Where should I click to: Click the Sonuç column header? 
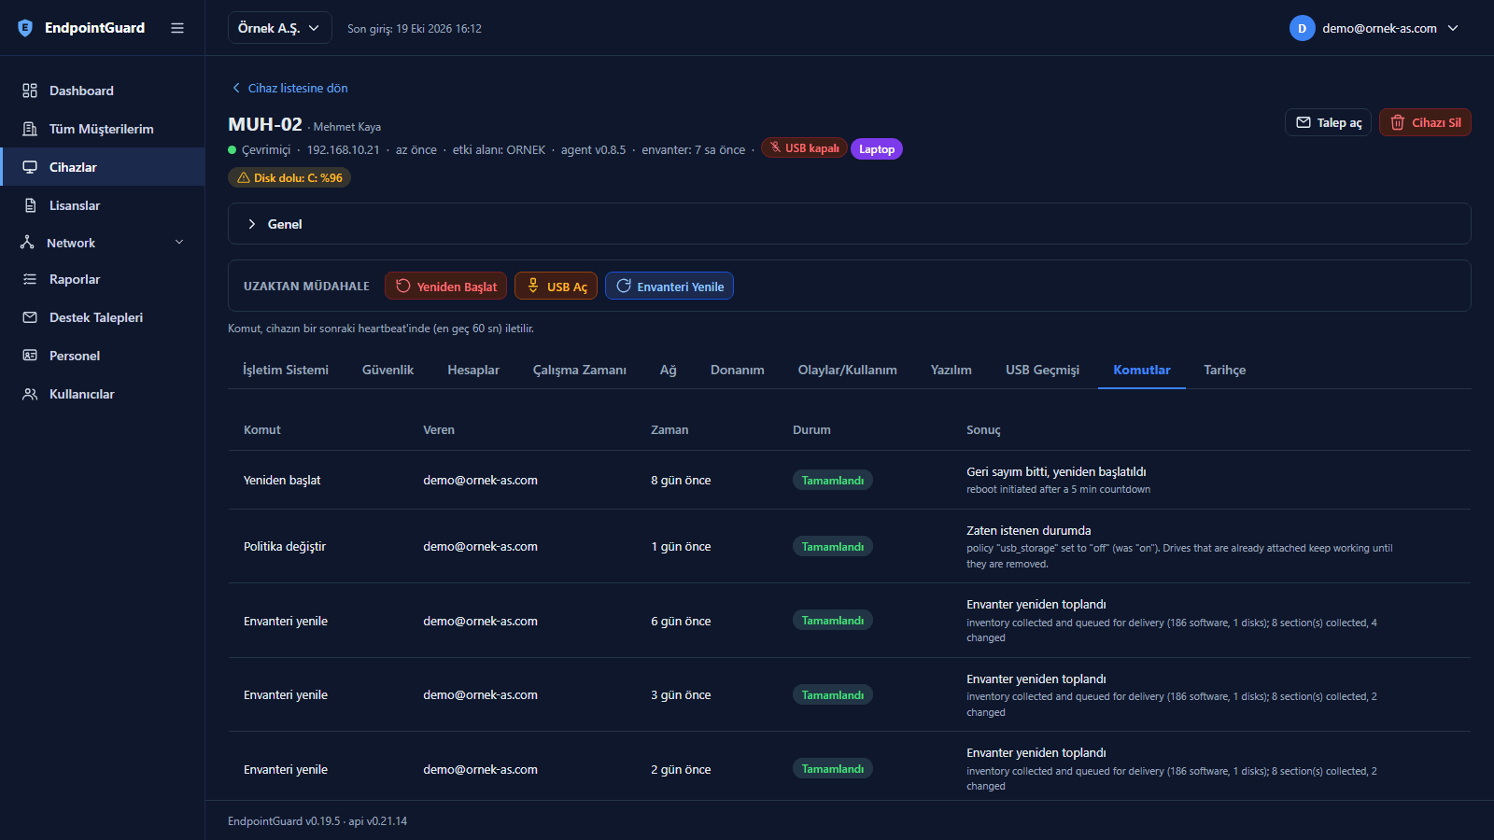pyautogui.click(x=983, y=429)
